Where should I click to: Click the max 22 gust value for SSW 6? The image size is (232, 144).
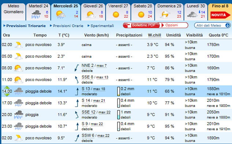point(103,136)
